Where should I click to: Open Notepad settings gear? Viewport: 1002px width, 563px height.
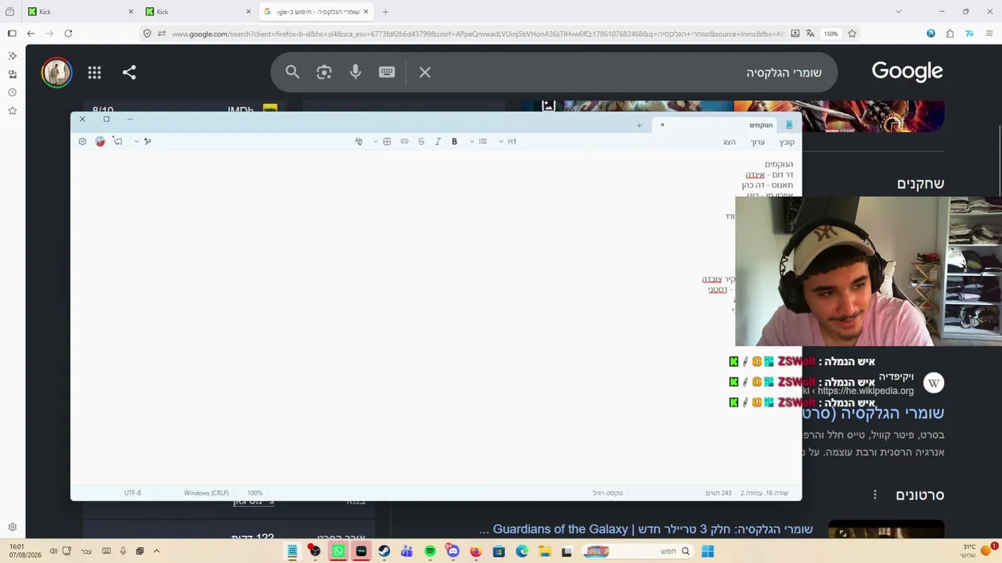[x=82, y=142]
